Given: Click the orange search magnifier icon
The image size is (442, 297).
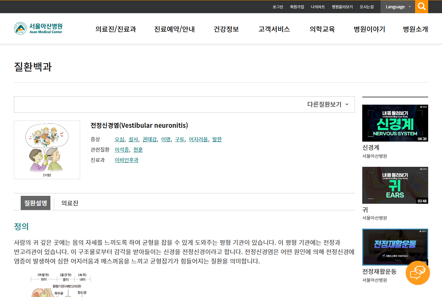Looking at the screenshot, I should (x=422, y=7).
